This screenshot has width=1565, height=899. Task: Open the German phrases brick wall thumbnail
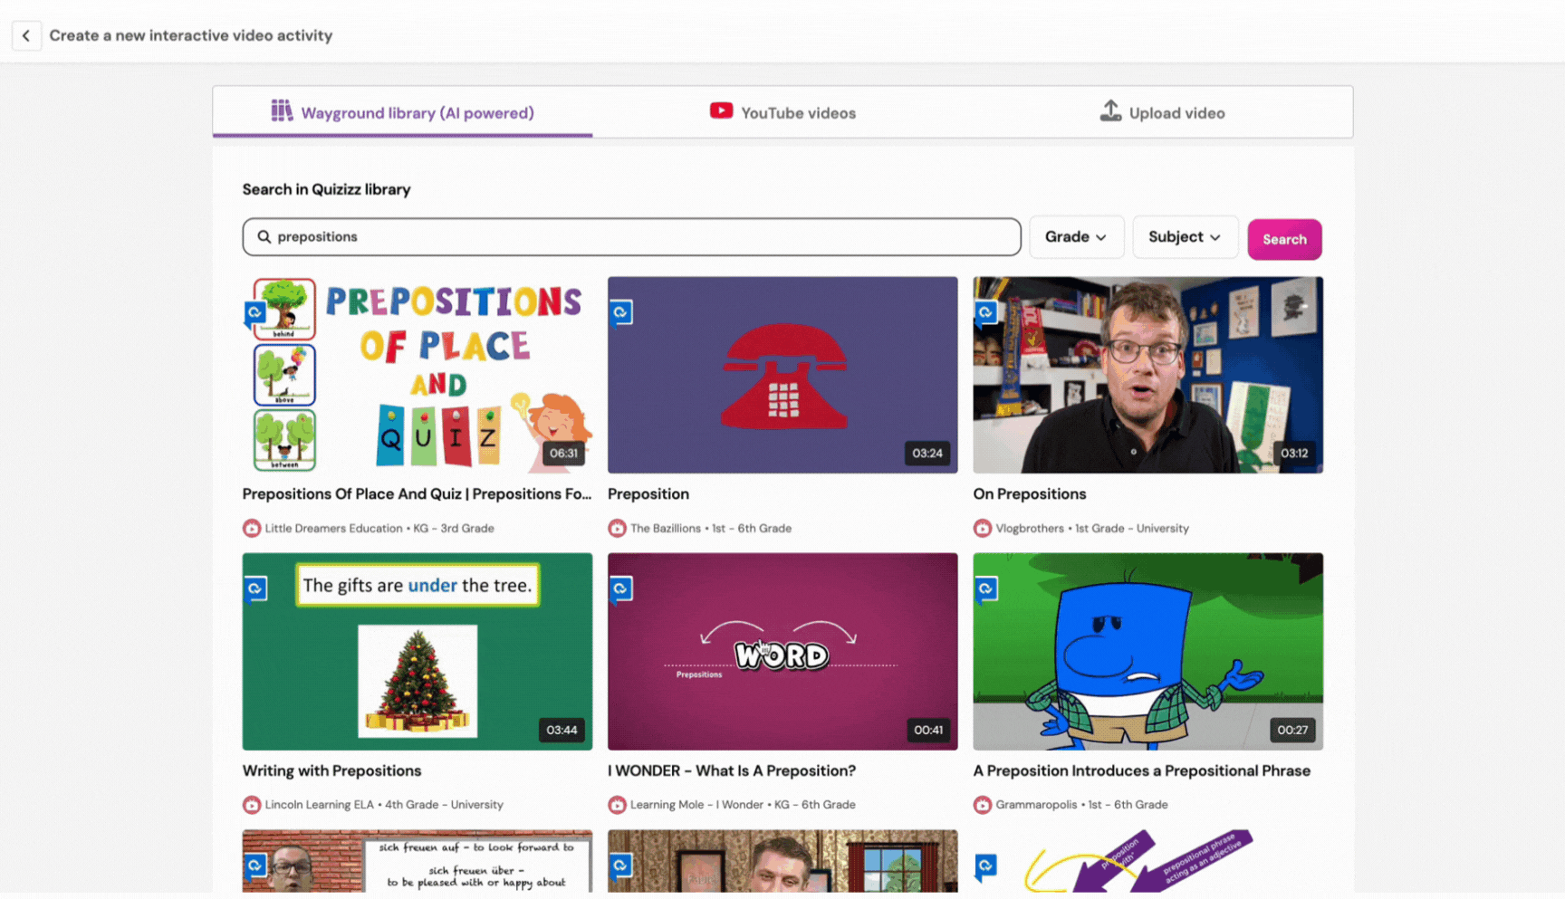point(418,861)
